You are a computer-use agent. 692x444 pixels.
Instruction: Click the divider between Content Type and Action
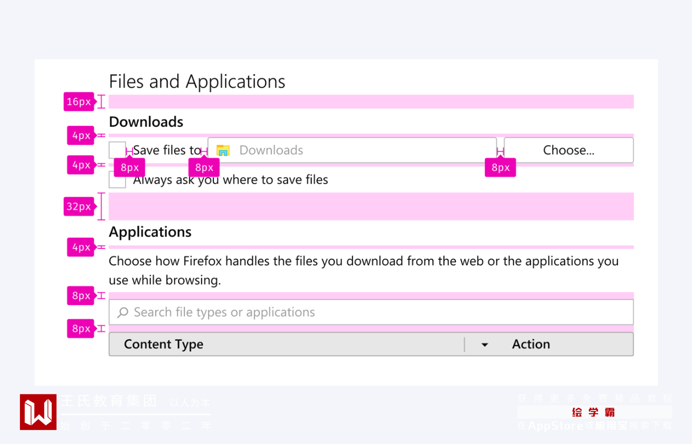pyautogui.click(x=464, y=345)
